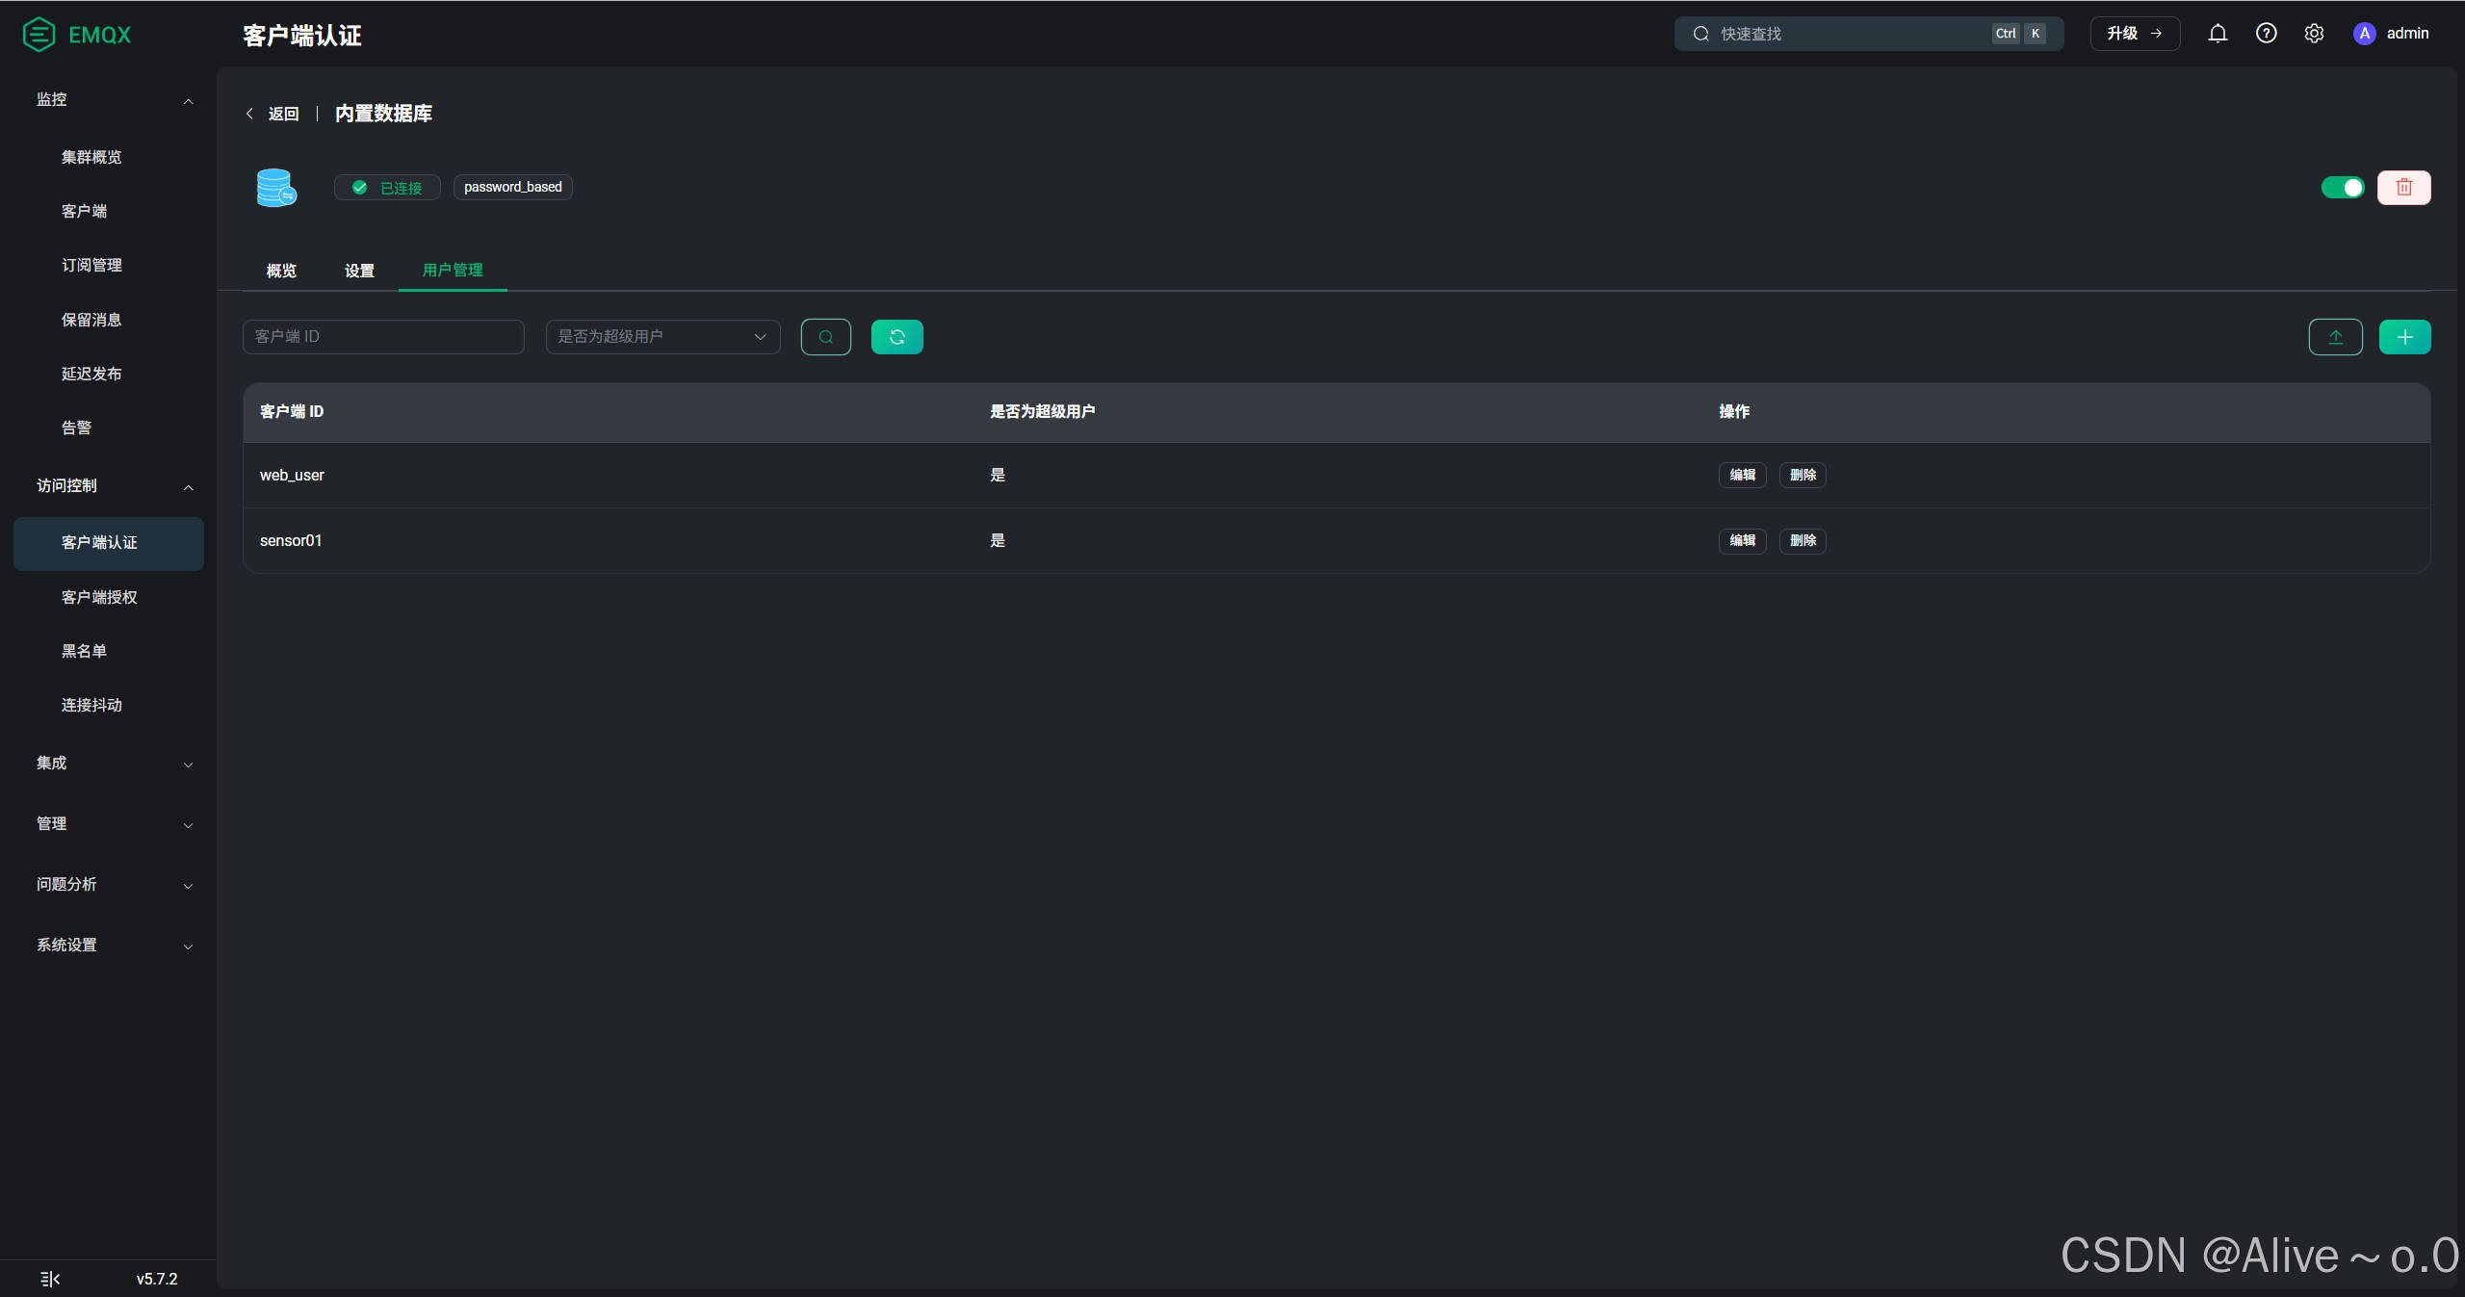This screenshot has width=2465, height=1297.
Task: Open the superuser filter dropdown
Action: [662, 337]
